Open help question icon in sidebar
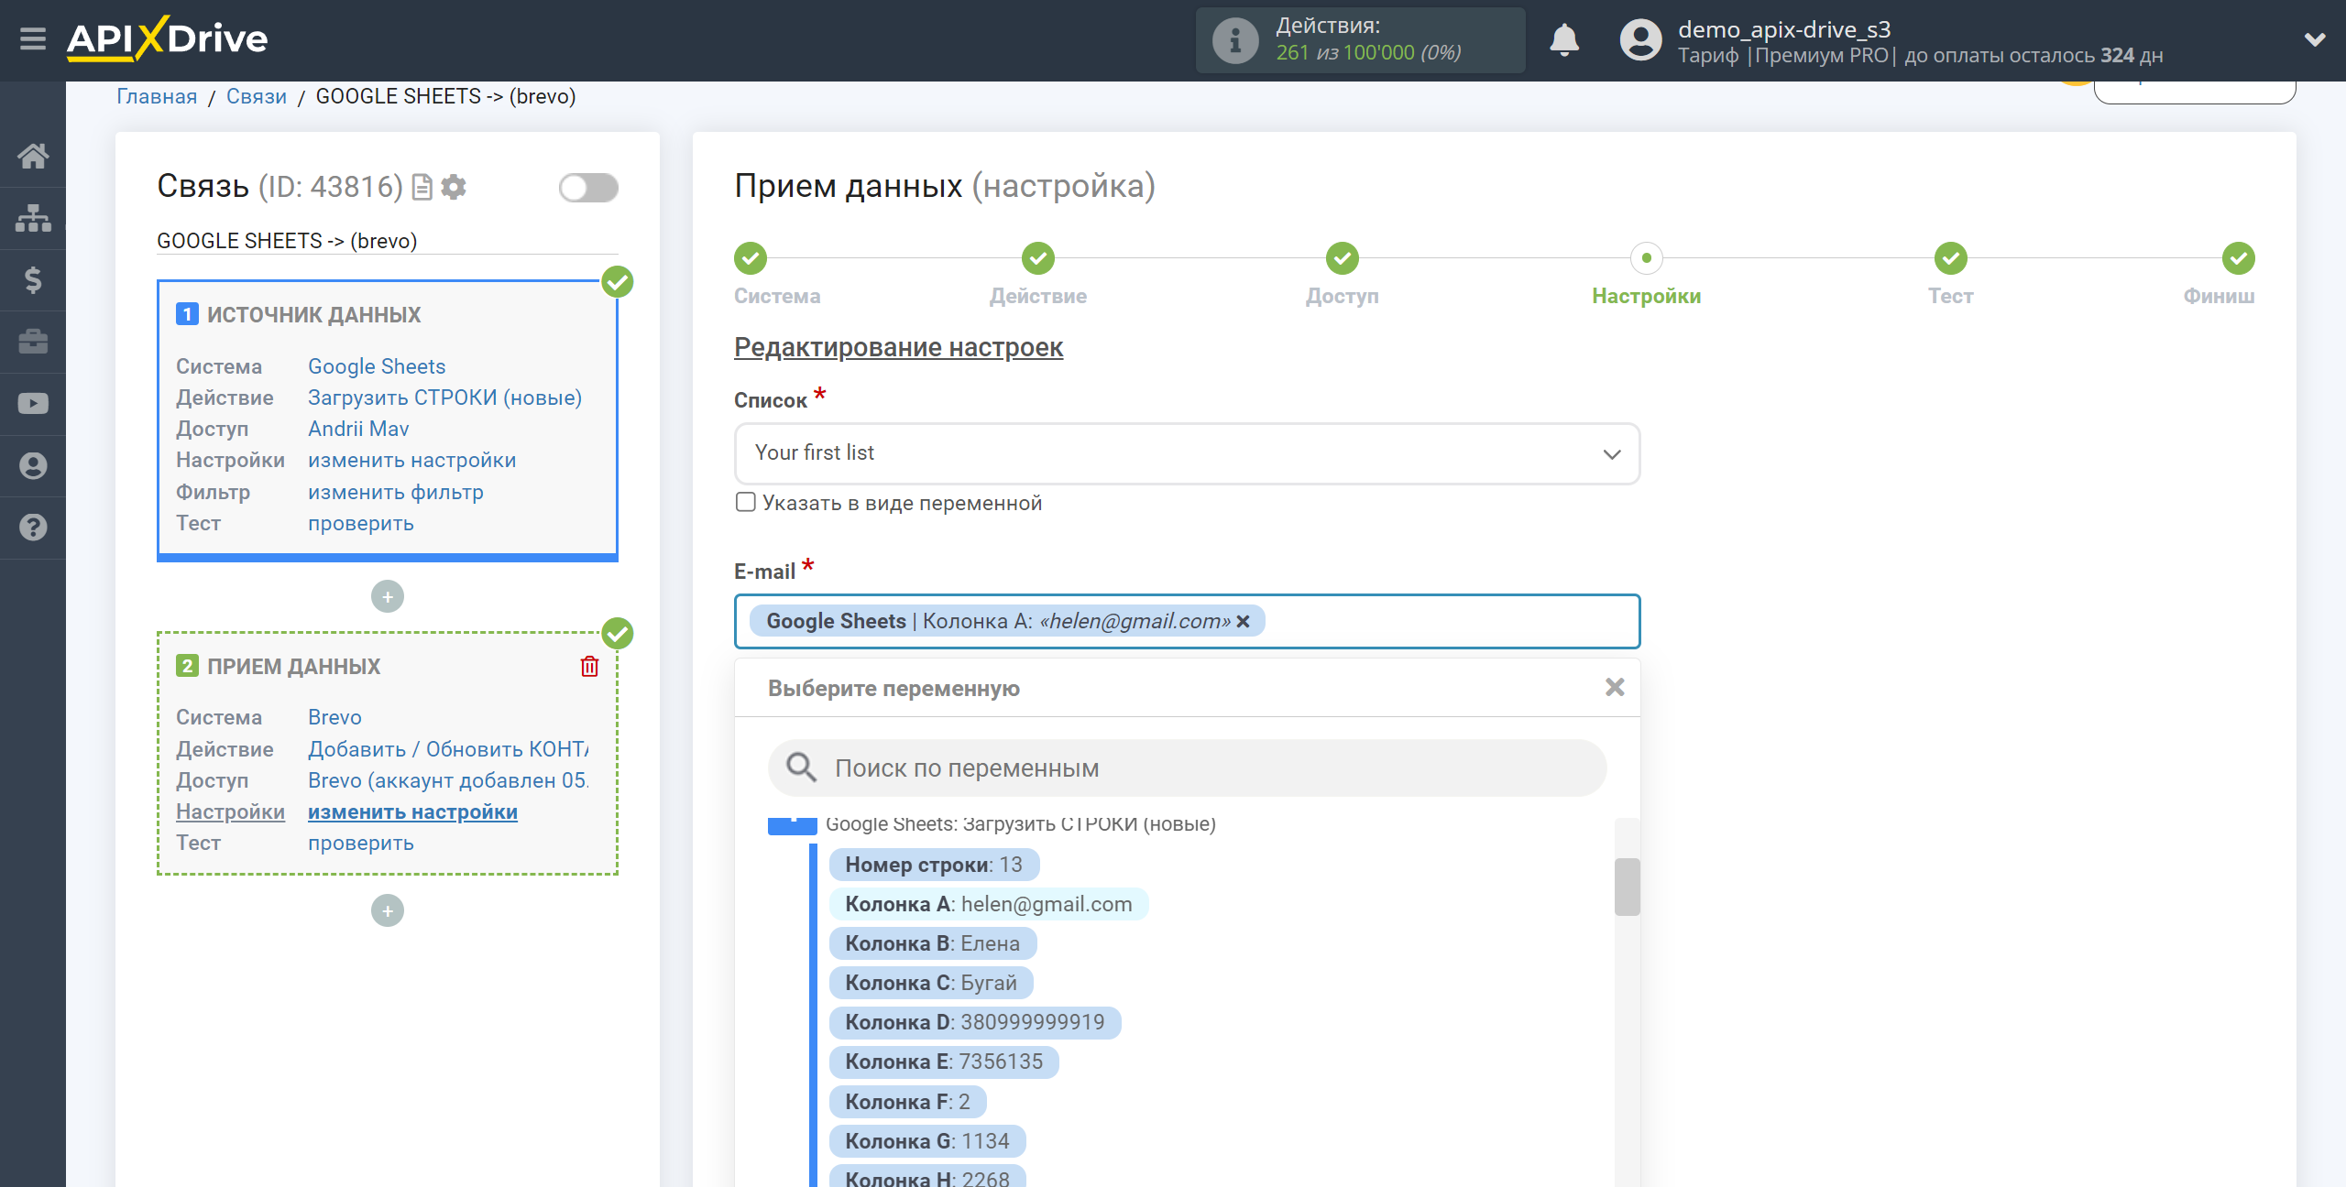 pos(33,528)
